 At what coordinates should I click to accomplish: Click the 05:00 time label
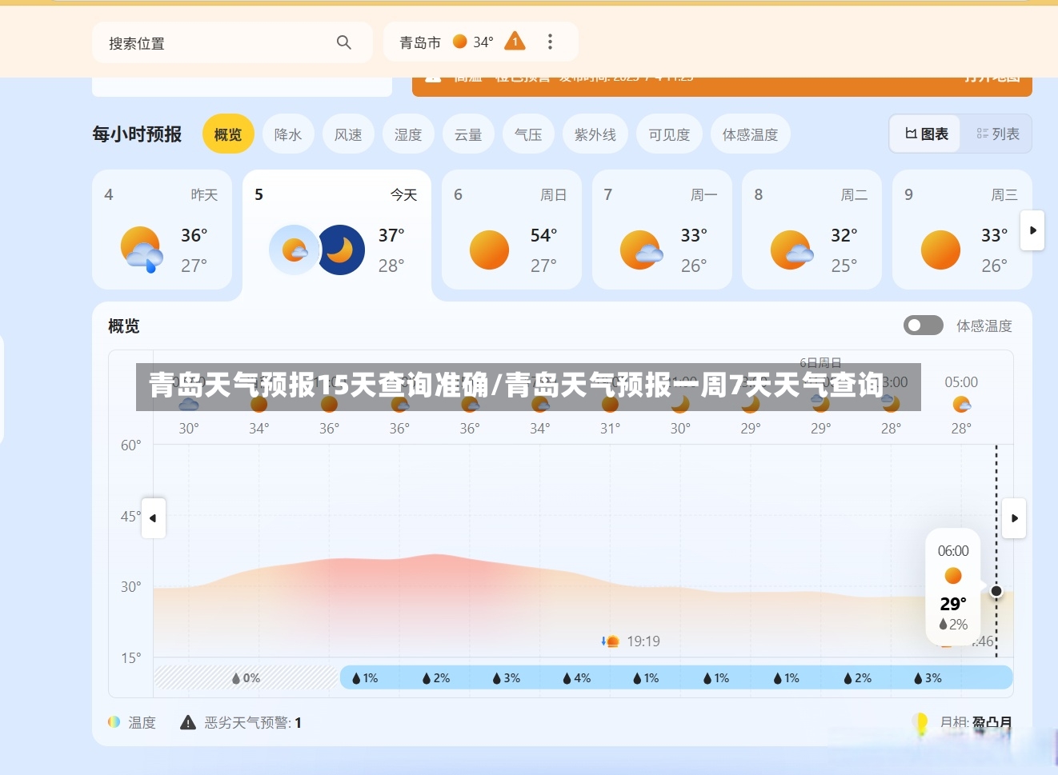point(961,382)
